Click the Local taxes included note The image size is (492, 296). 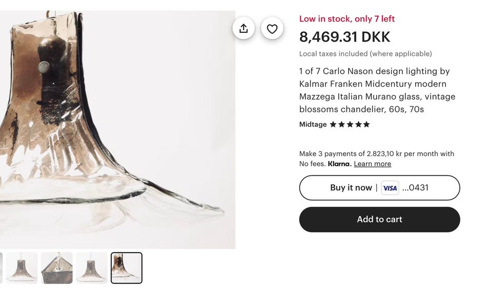tap(365, 54)
